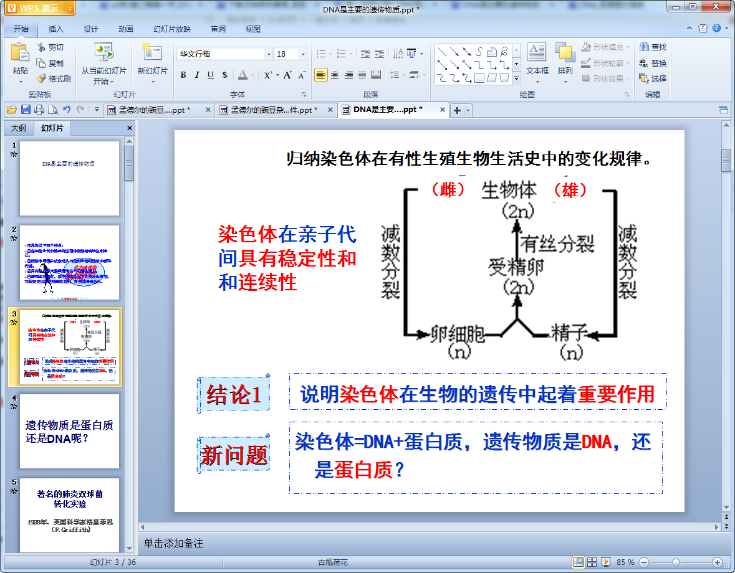Screen dimensions: 735x573
Task: Click the Cut (剪切) scissors icon
Action: [41, 47]
